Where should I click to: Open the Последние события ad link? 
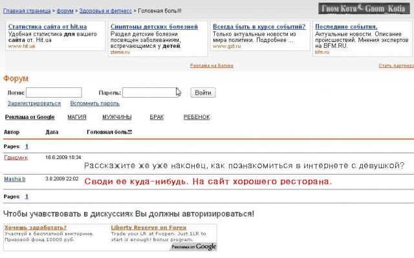tap(346, 27)
